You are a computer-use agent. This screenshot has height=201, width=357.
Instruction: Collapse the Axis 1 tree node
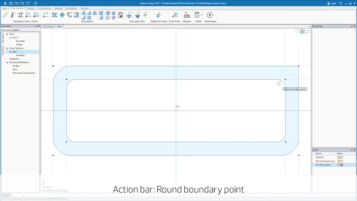click(10, 38)
